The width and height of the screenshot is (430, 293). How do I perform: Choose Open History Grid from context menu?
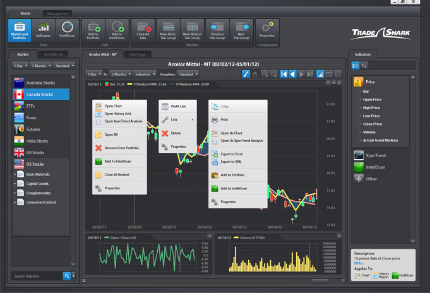[x=120, y=114]
